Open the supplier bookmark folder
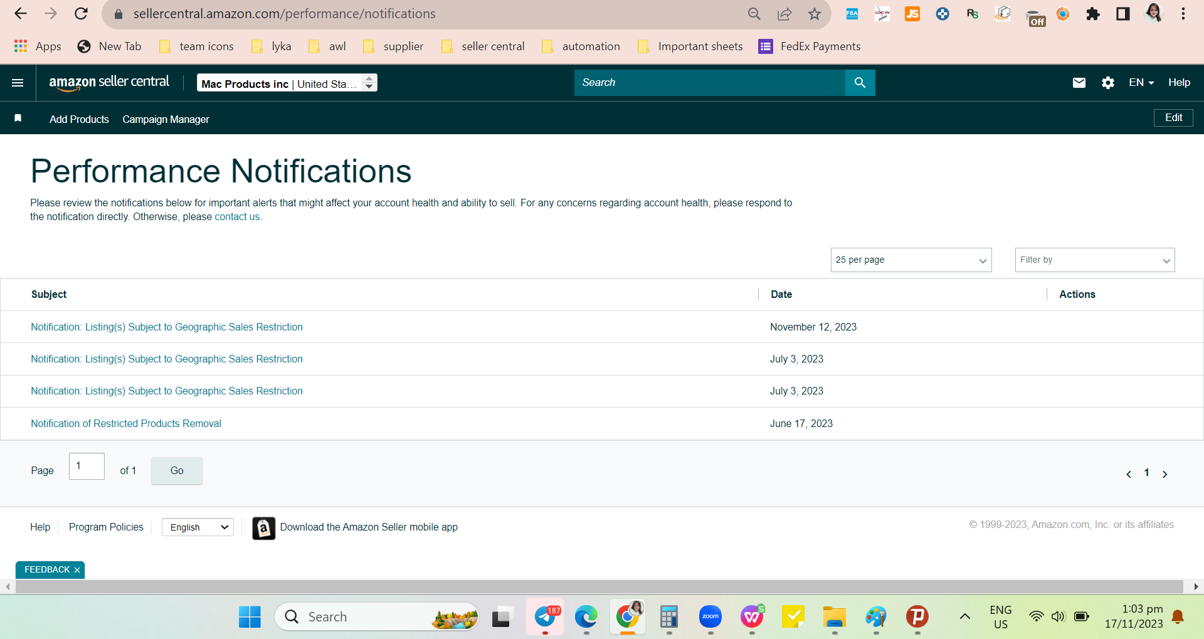Screen dimensions: 1204x639 pyautogui.click(x=393, y=46)
